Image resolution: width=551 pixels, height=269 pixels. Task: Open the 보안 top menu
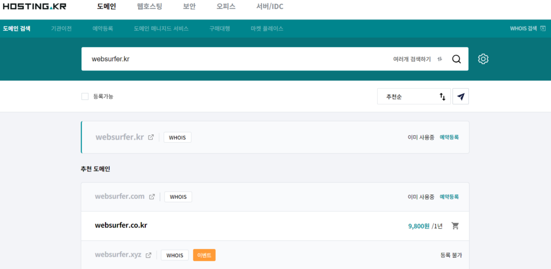click(189, 6)
